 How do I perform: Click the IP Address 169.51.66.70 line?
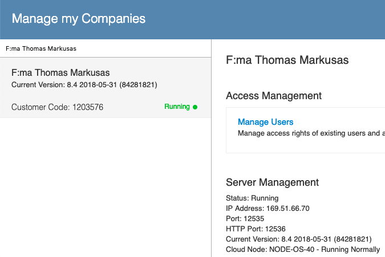[x=268, y=209]
